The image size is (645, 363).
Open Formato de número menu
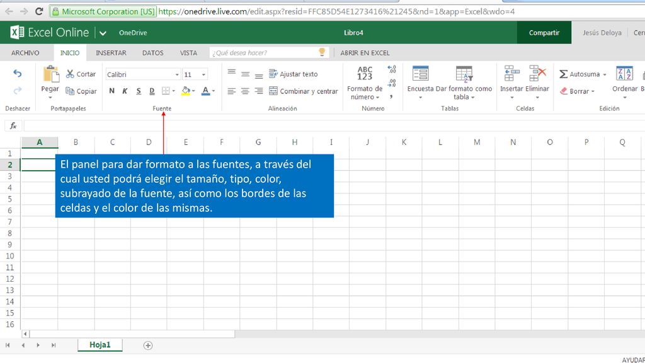pyautogui.click(x=365, y=83)
